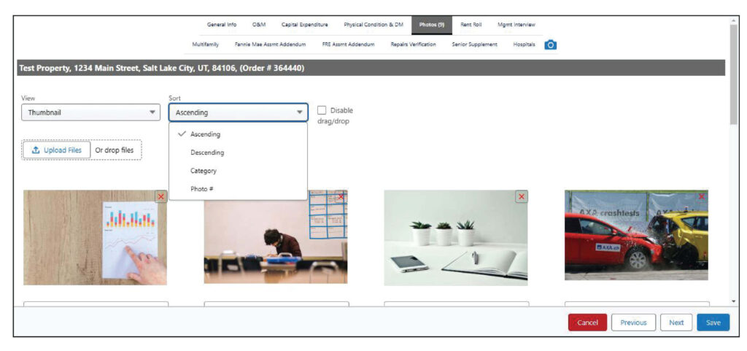Open Physical Condition & DM tab
The width and height of the screenshot is (747, 351).
click(373, 25)
